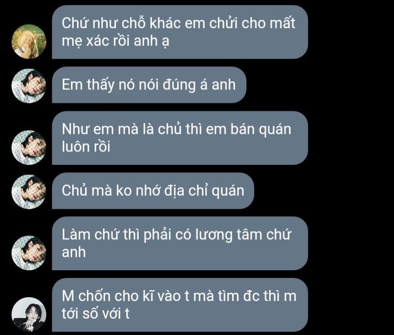Click the words 'mẹ xác rồi anh ạ'
Screen dimensions: 394x335
[x=116, y=41]
